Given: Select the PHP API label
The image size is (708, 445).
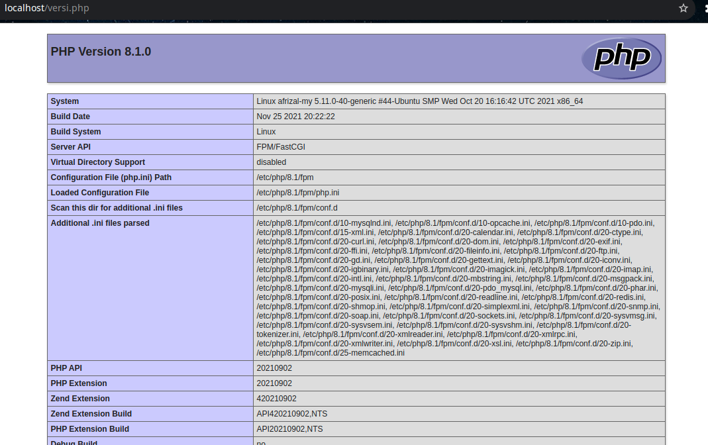Looking at the screenshot, I should [x=66, y=368].
